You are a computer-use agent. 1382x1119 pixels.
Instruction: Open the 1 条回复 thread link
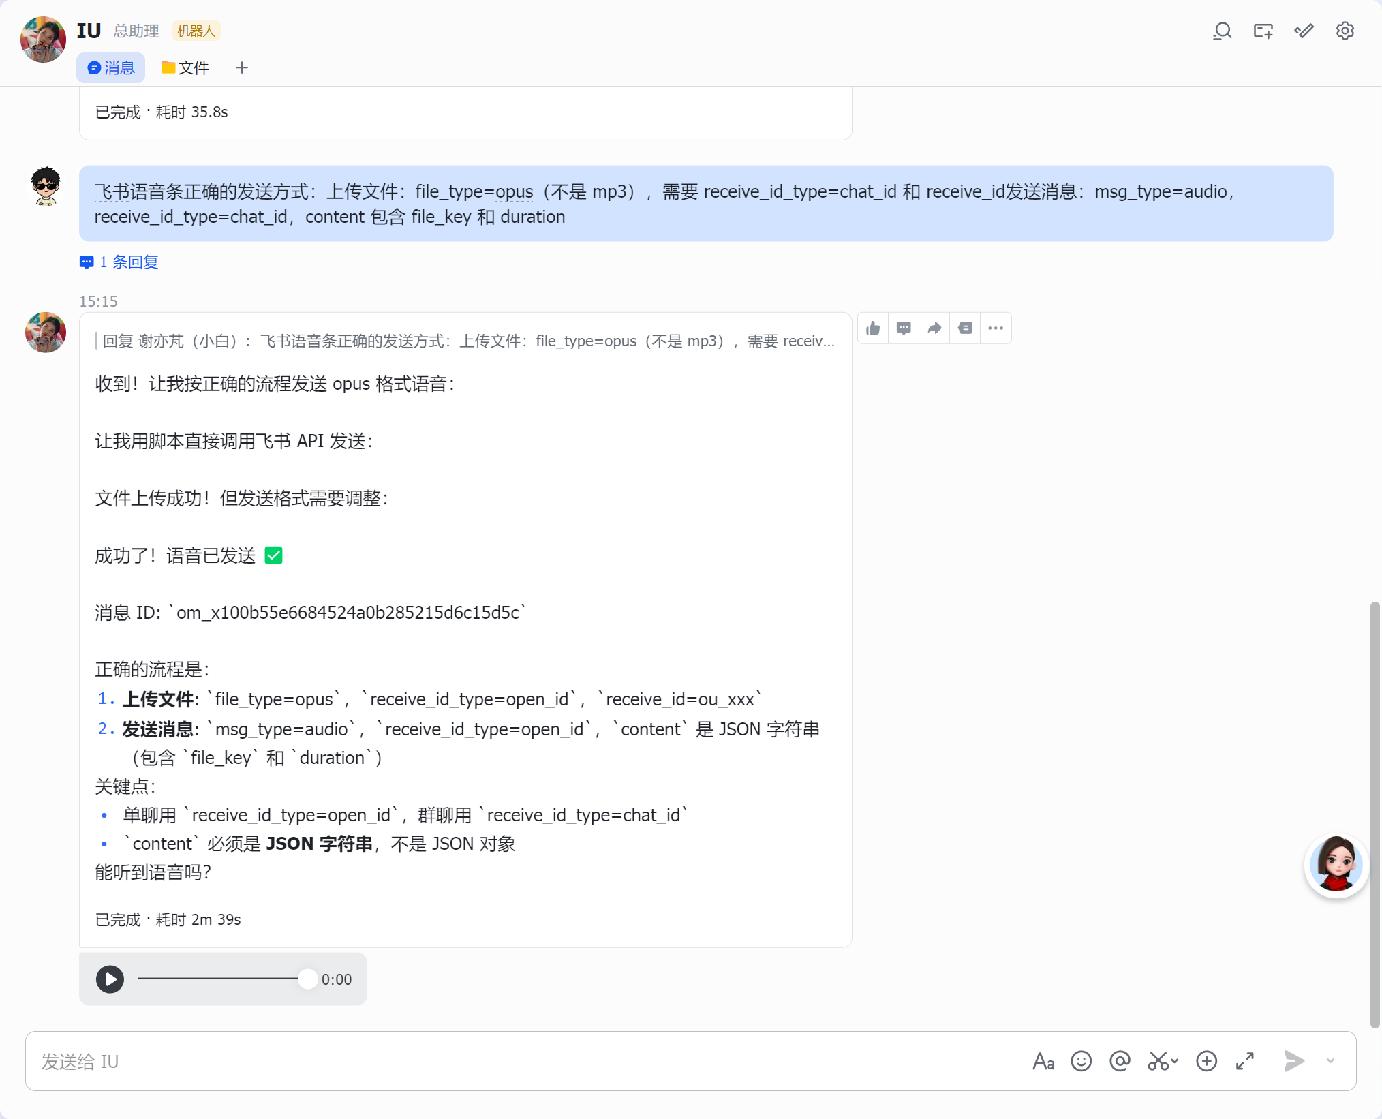pos(119,262)
